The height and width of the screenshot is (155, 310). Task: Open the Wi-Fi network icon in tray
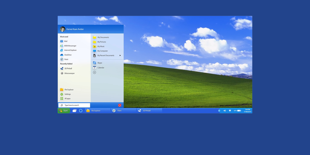[230, 111]
